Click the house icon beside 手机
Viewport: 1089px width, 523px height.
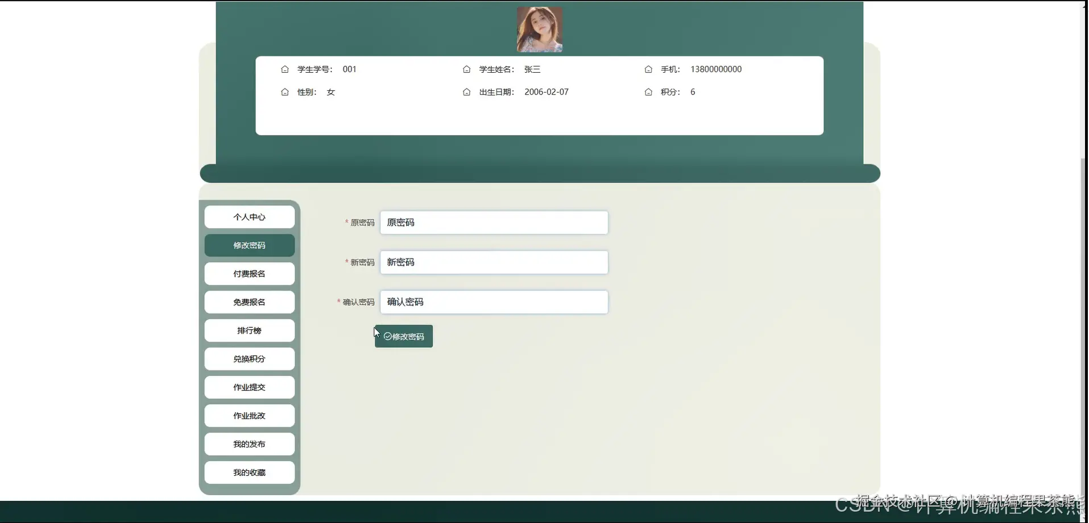tap(648, 69)
